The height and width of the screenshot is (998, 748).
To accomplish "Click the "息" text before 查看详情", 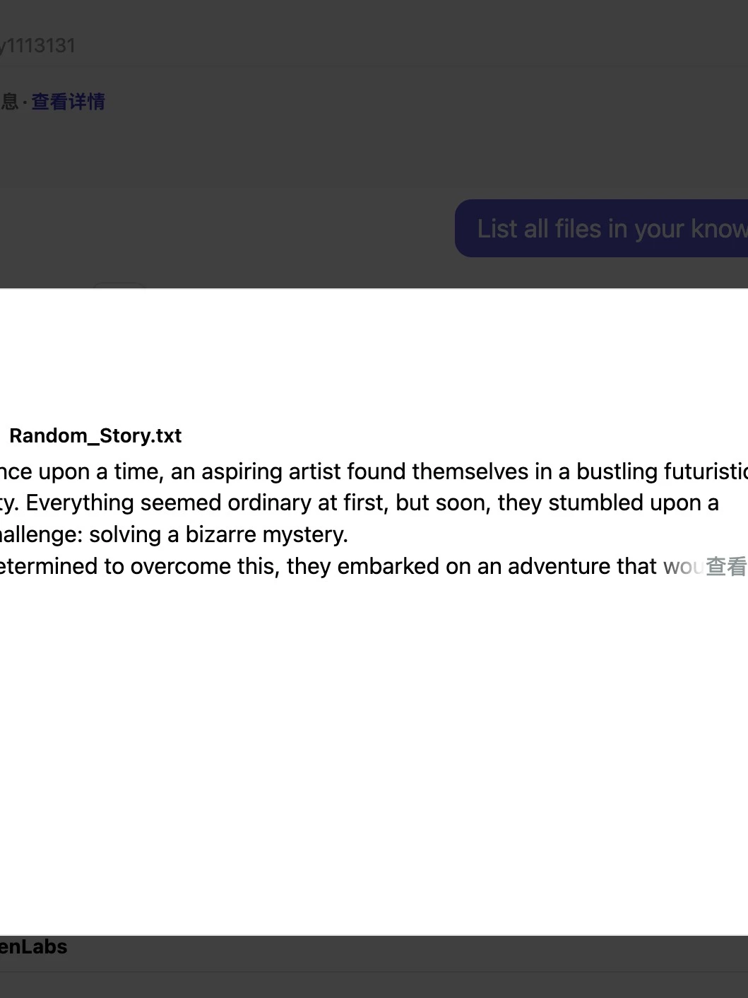I will point(9,102).
